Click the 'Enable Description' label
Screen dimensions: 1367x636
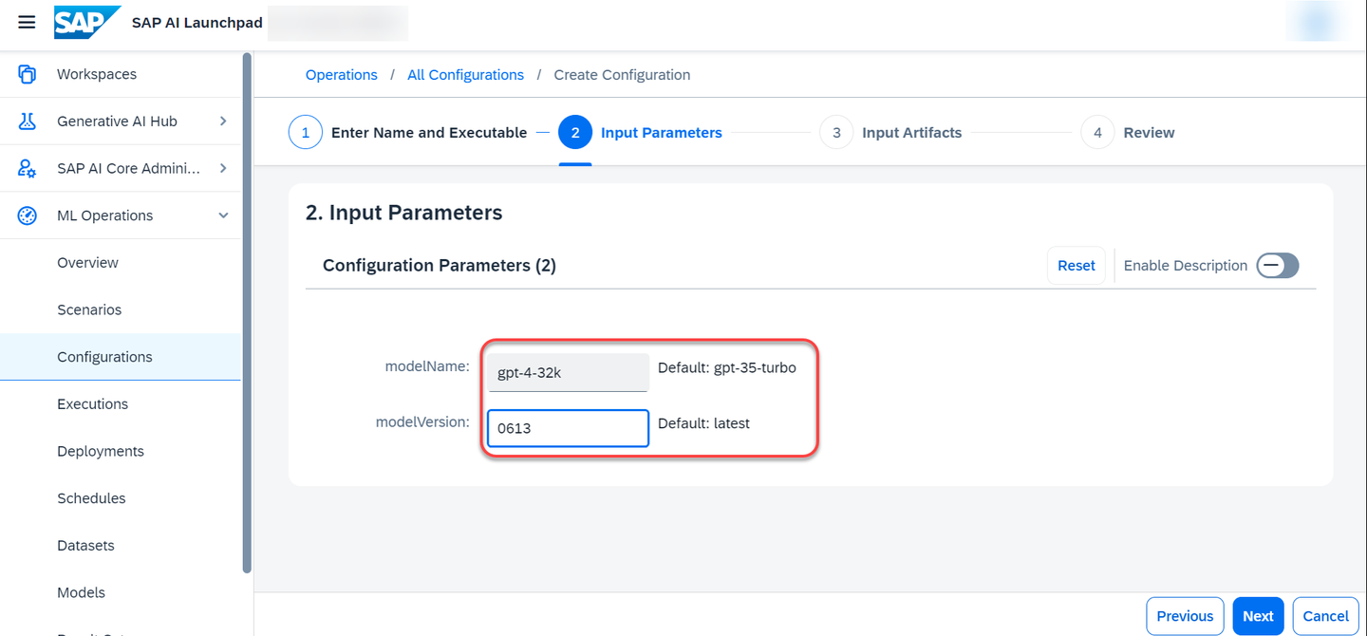pyautogui.click(x=1186, y=266)
